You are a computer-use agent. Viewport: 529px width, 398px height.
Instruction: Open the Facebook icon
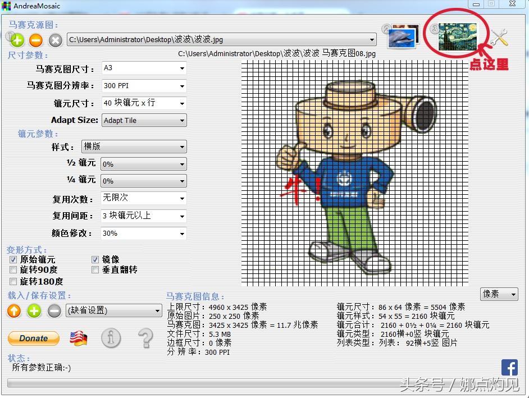(x=509, y=368)
